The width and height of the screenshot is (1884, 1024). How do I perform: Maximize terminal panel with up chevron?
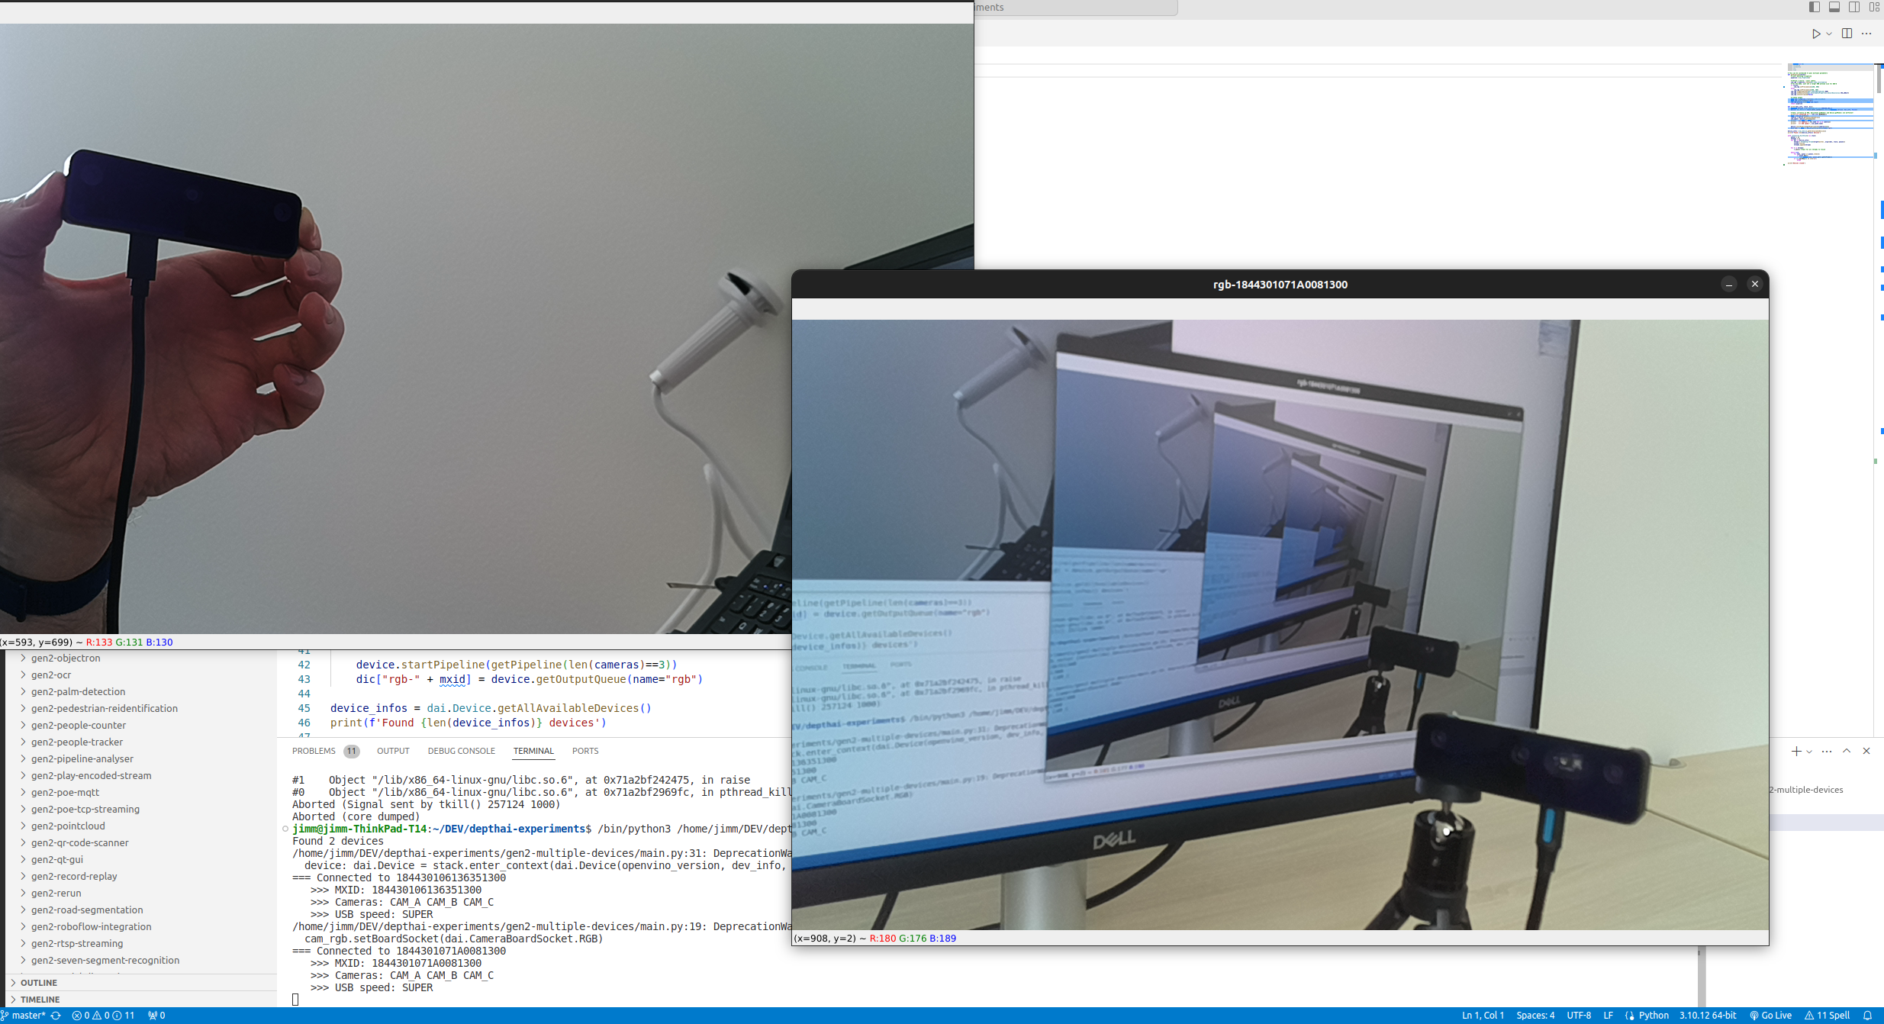[1847, 752]
